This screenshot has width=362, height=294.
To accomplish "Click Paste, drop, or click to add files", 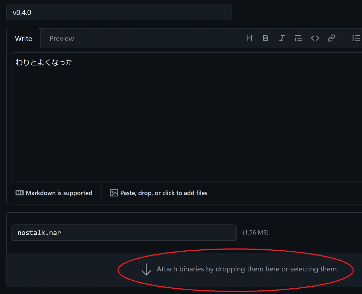I will coord(164,193).
